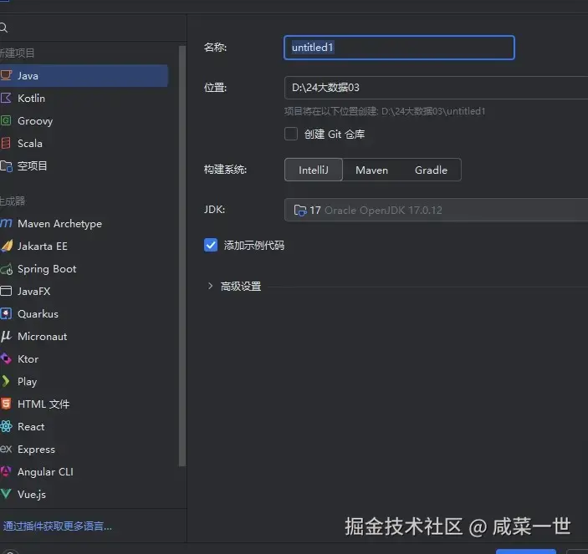Click the Play chevron icon
This screenshot has width=588, height=554.
click(5, 381)
